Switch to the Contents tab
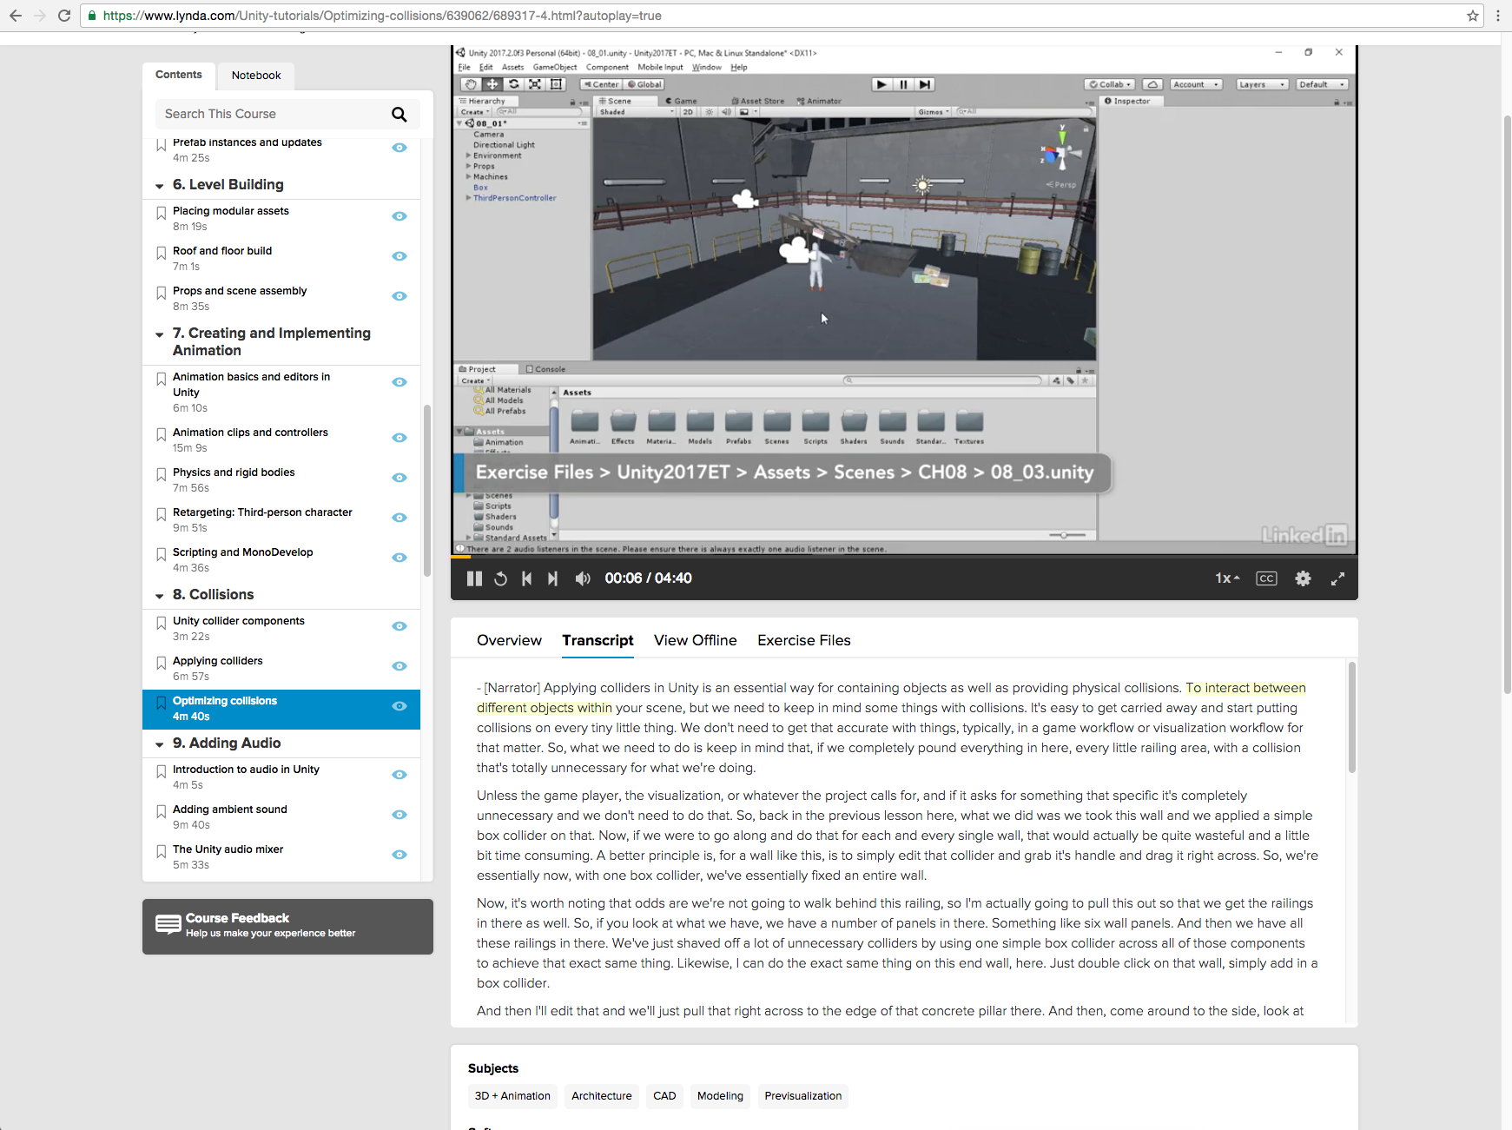The height and width of the screenshot is (1130, 1512). pyautogui.click(x=179, y=75)
